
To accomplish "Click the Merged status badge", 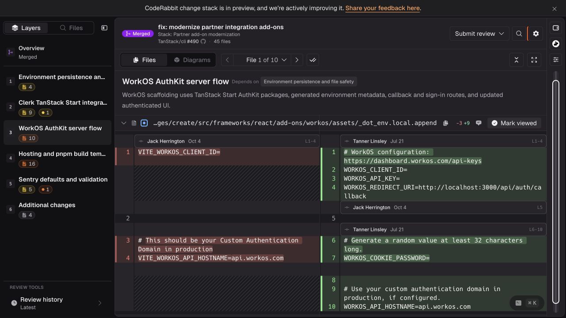I will pyautogui.click(x=138, y=34).
